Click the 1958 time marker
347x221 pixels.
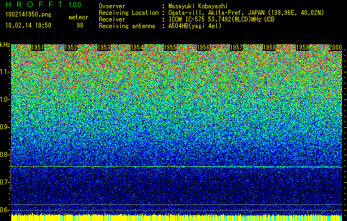[269, 48]
